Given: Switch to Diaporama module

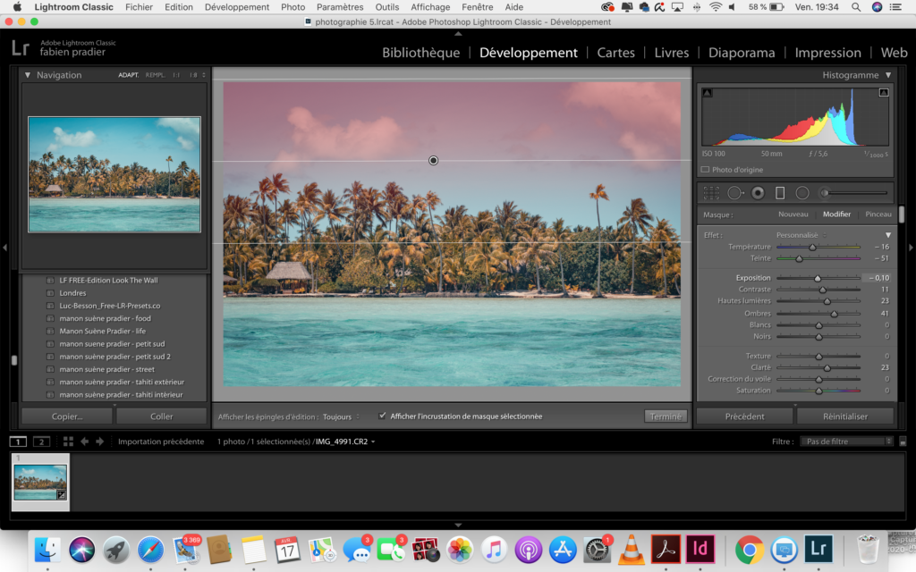Looking at the screenshot, I should pyautogui.click(x=742, y=53).
